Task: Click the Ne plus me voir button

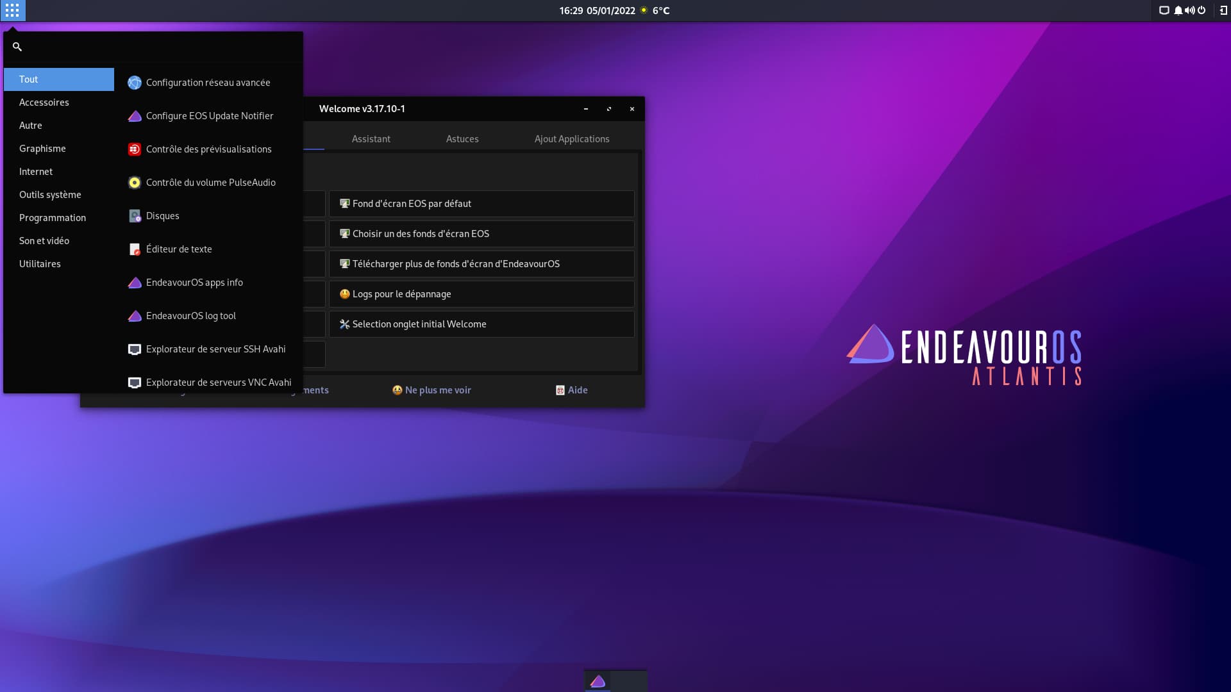Action: click(431, 390)
